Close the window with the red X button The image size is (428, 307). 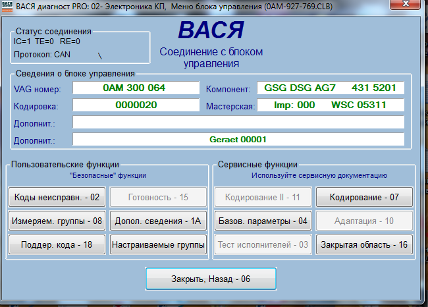(406, 4)
